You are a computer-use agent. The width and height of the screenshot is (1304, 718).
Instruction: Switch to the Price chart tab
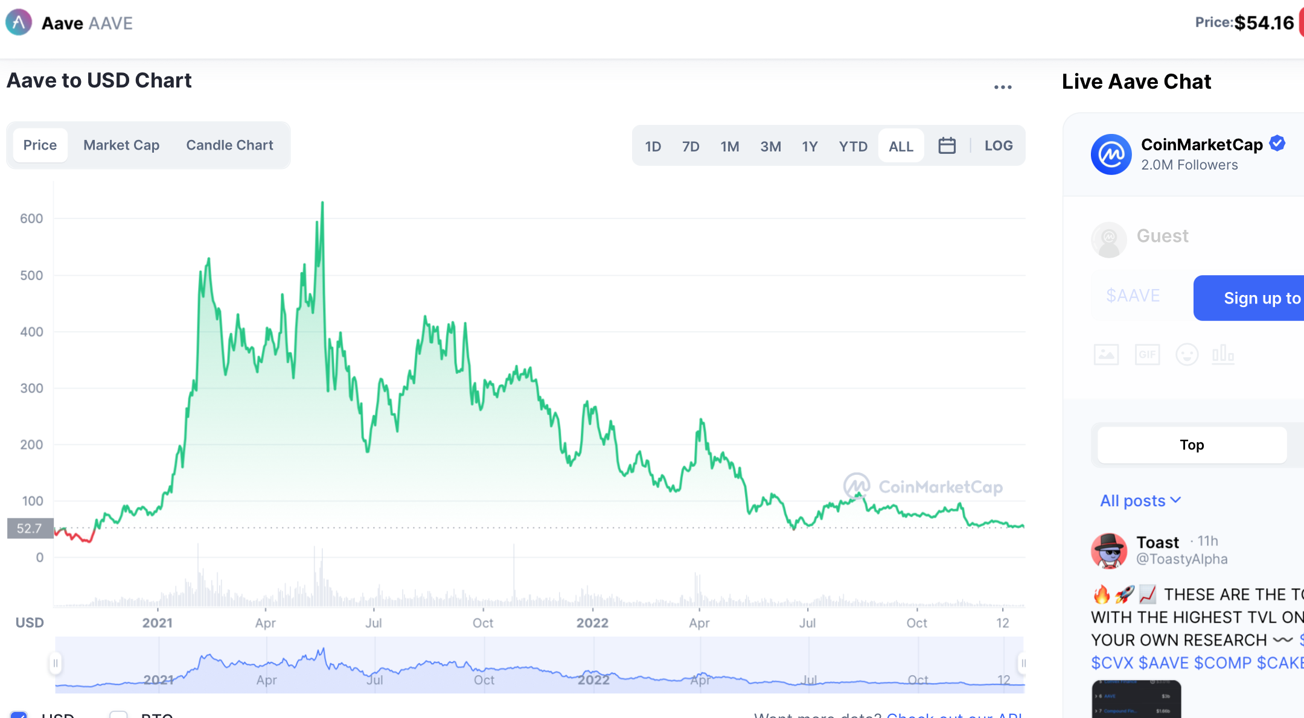tap(40, 145)
